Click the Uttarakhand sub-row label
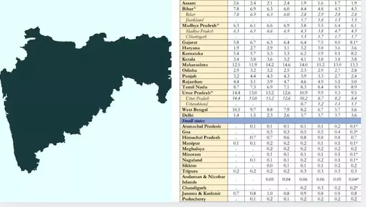Image resolution: width=366 pixels, height=207 pixels. tap(197, 104)
